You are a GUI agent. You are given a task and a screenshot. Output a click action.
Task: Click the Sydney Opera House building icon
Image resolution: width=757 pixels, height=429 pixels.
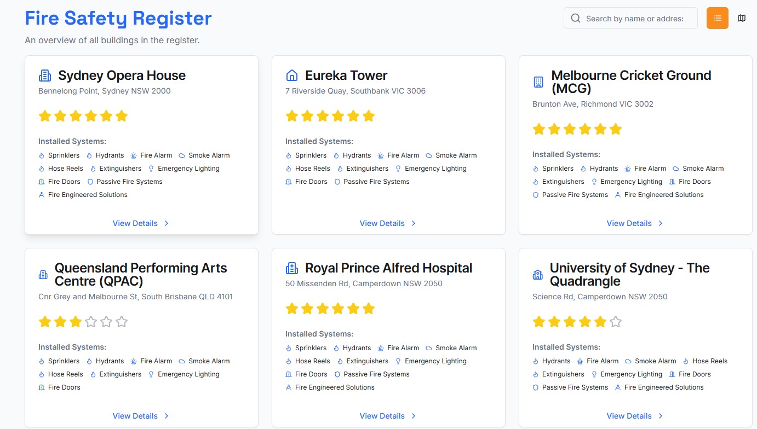(44, 76)
